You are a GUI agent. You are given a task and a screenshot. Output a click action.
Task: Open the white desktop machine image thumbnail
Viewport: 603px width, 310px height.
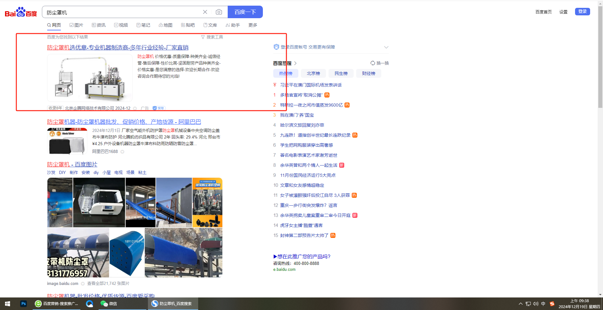click(x=99, y=202)
